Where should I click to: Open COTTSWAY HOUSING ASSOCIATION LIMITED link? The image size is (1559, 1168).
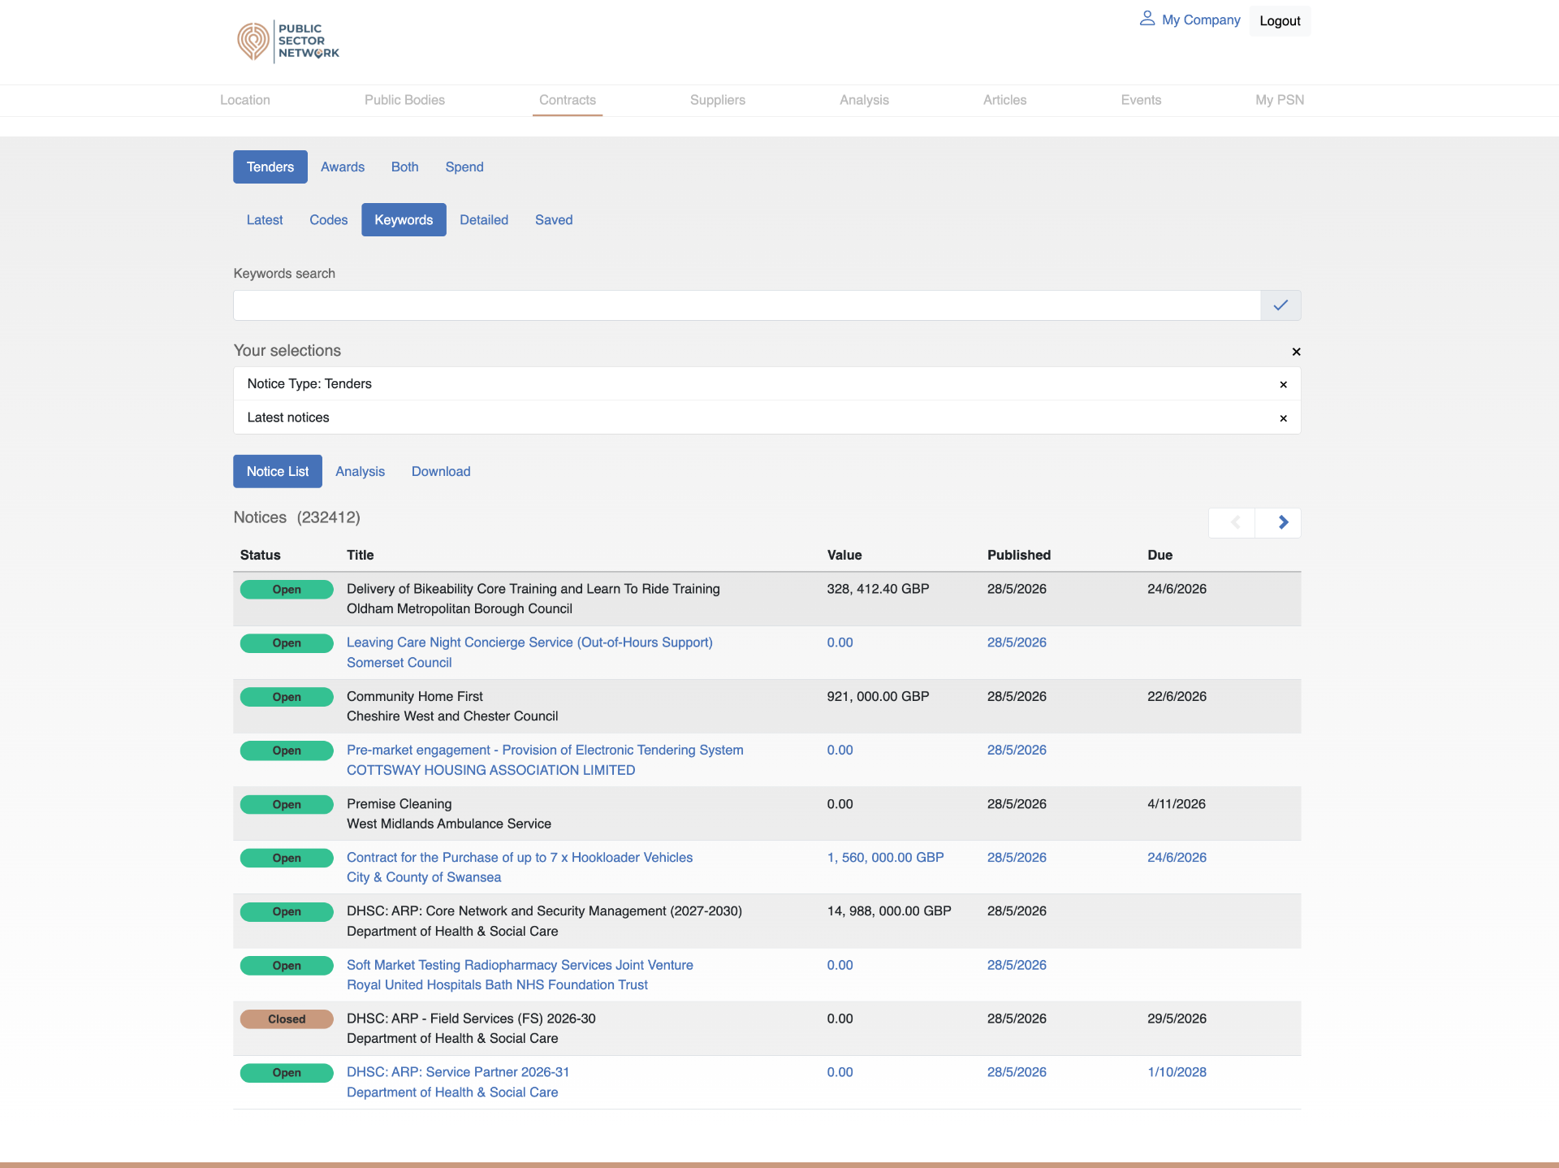point(491,770)
